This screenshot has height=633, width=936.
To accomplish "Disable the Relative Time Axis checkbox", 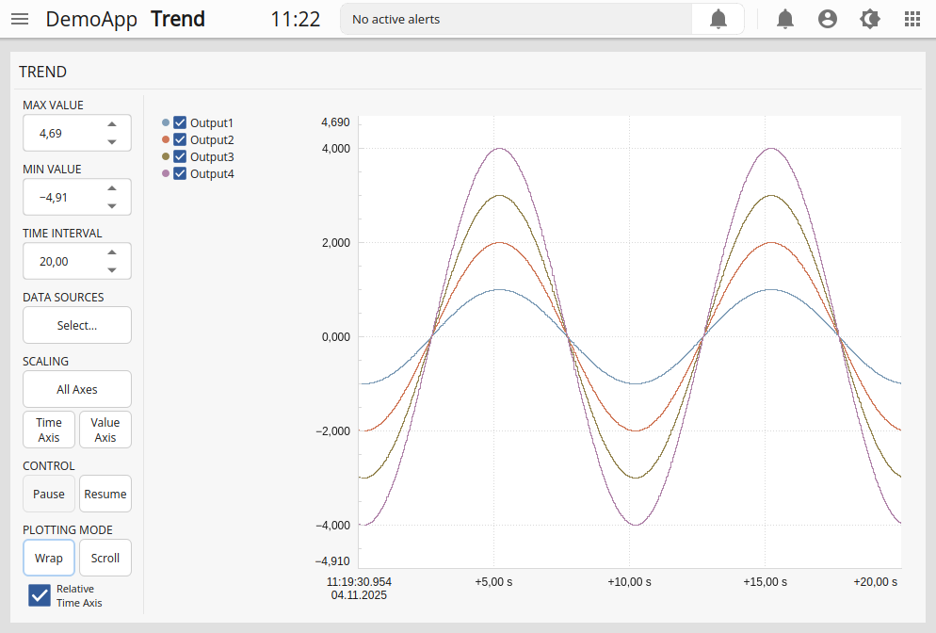I will 40,595.
